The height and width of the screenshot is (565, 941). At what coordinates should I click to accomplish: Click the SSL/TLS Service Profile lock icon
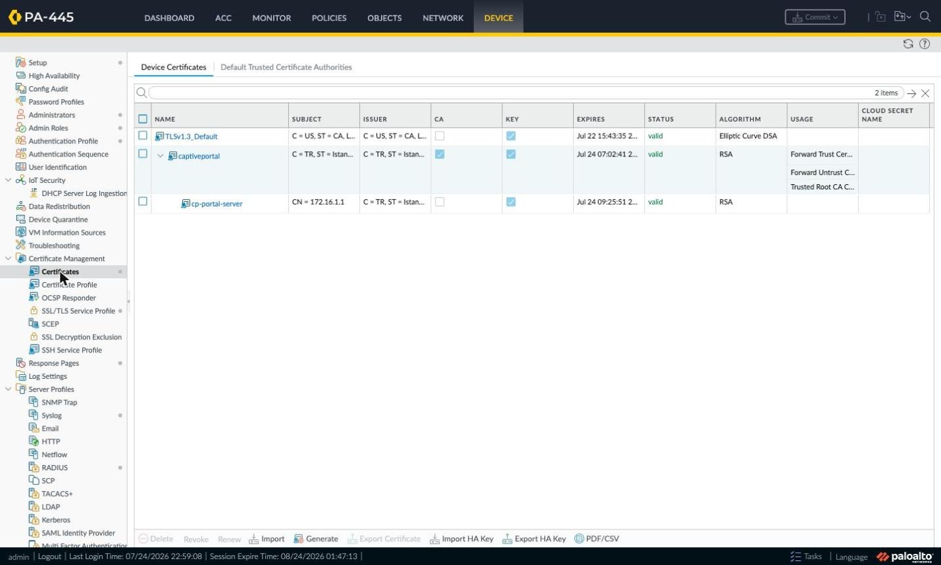click(x=34, y=310)
